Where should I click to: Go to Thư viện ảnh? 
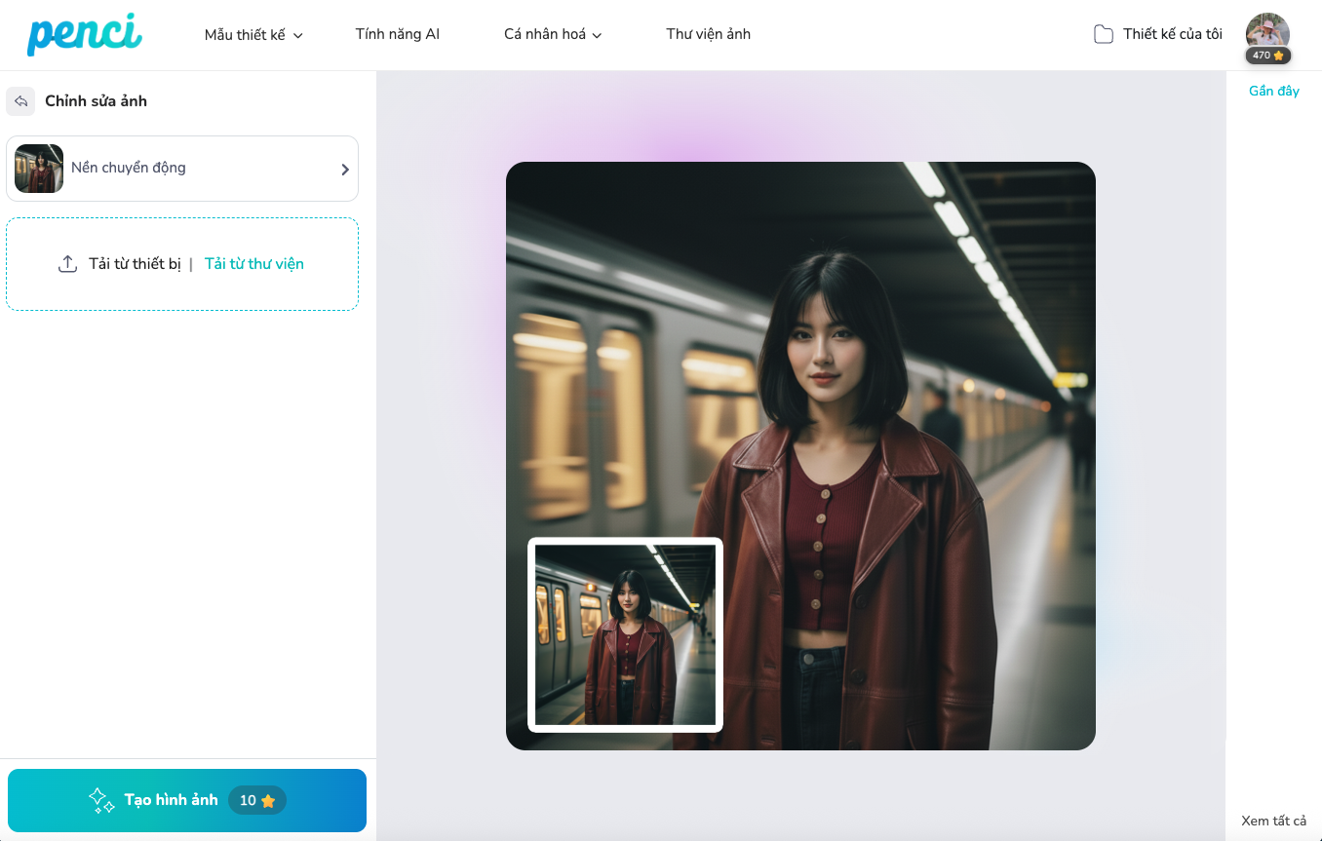click(708, 34)
